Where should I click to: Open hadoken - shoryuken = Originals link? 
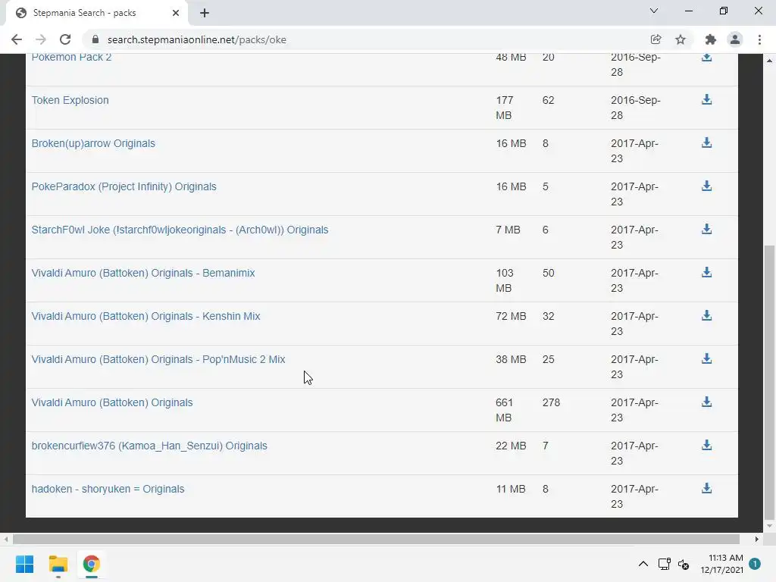point(108,489)
